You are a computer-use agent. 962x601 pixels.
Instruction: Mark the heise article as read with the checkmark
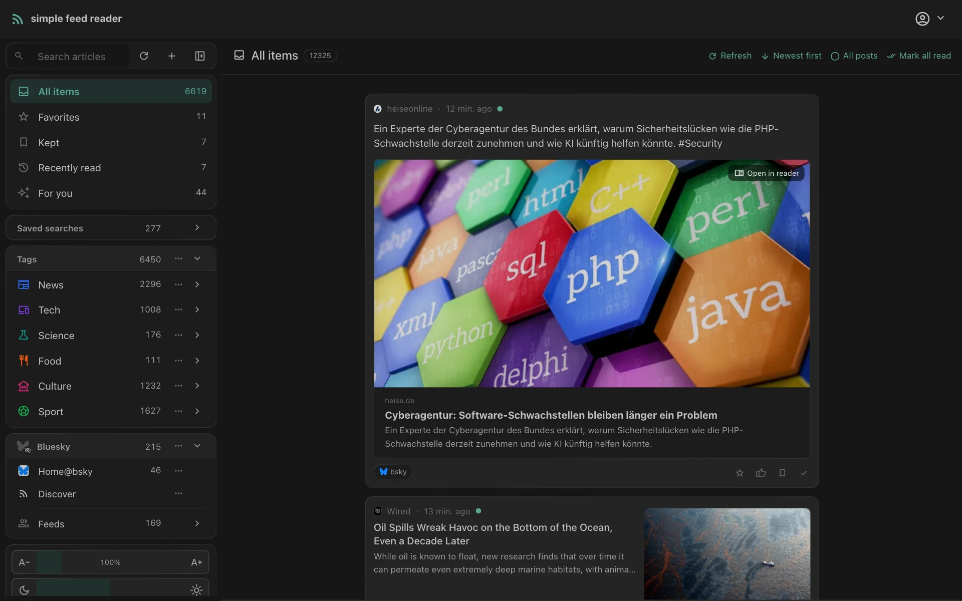coord(804,473)
